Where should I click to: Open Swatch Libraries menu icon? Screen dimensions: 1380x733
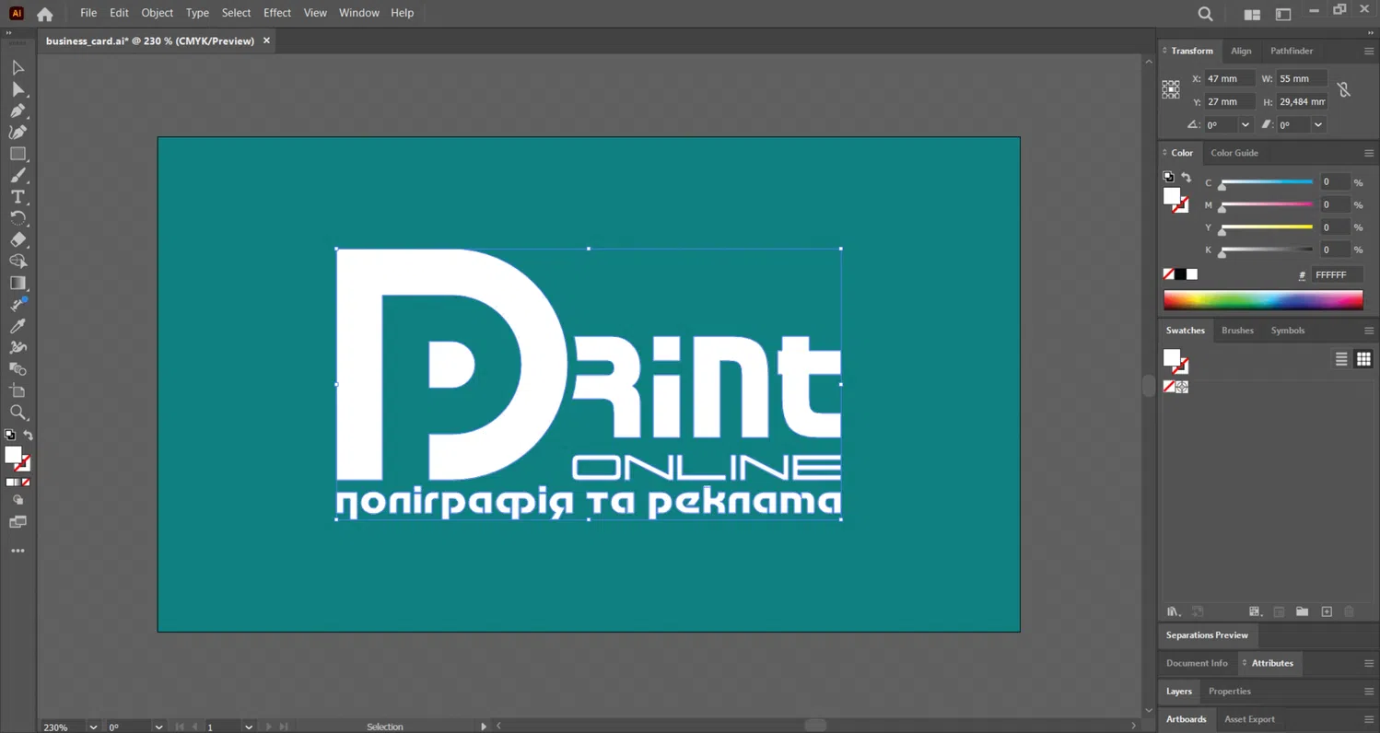pyautogui.click(x=1173, y=611)
